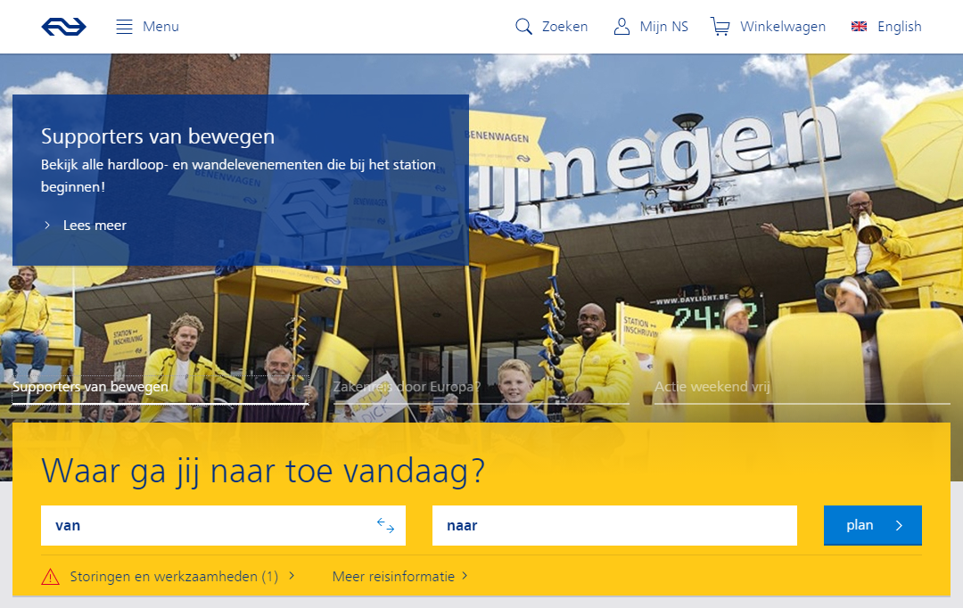Open the hamburger Menu icon
This screenshot has width=963, height=608.
(x=124, y=27)
